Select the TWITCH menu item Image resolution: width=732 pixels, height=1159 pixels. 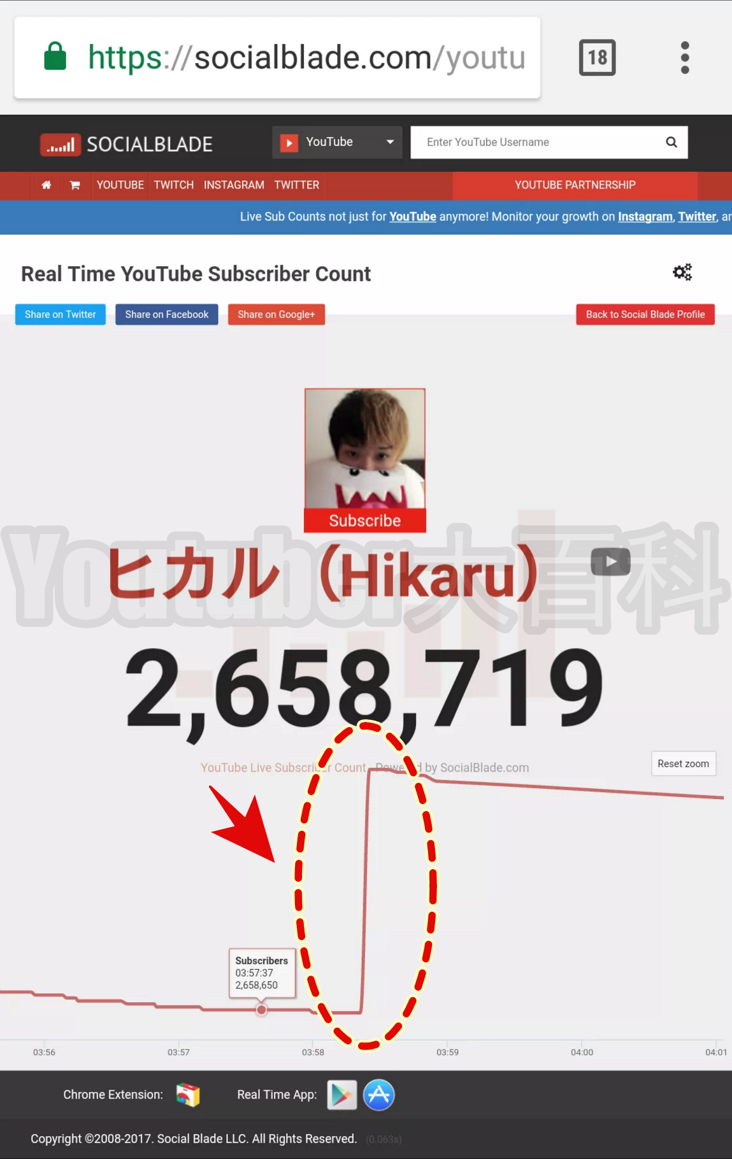(x=173, y=185)
